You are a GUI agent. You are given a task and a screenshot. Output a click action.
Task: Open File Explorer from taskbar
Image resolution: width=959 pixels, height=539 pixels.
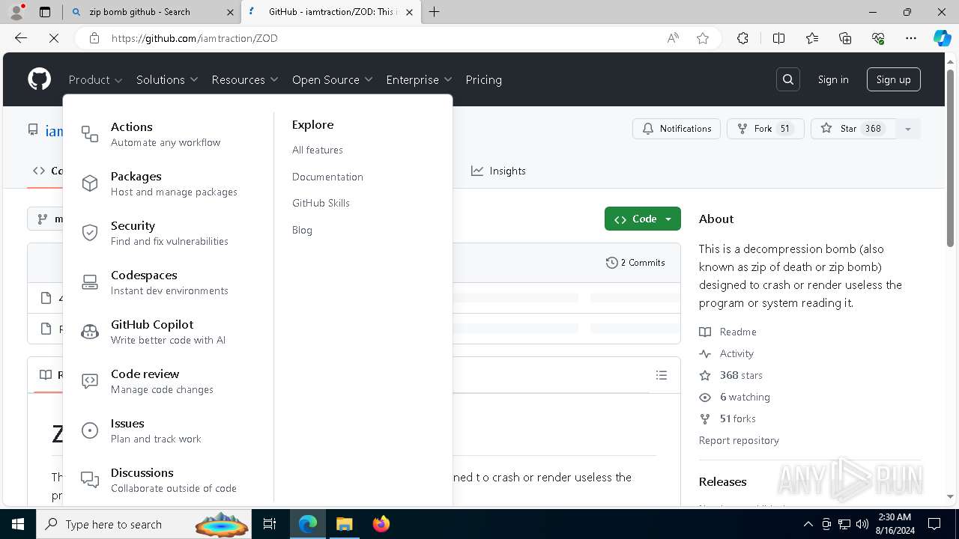[x=344, y=524]
